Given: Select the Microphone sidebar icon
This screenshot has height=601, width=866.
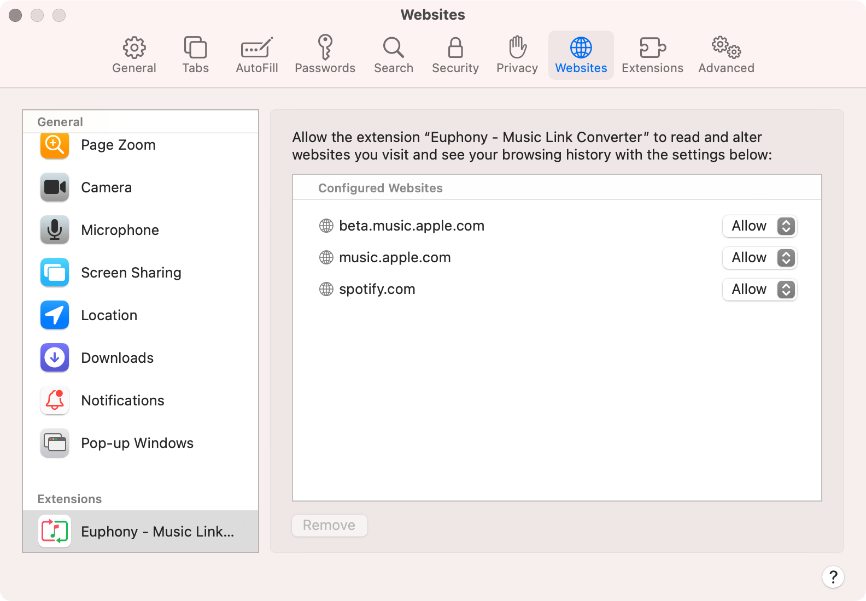Looking at the screenshot, I should pyautogui.click(x=55, y=230).
